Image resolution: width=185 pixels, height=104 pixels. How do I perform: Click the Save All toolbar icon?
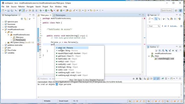tap(12, 10)
